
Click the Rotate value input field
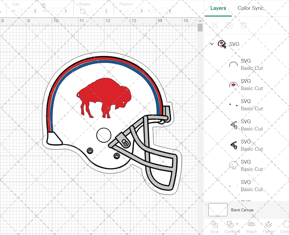97,11
